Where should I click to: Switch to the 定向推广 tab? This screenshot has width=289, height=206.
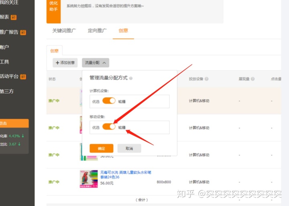[x=97, y=31]
